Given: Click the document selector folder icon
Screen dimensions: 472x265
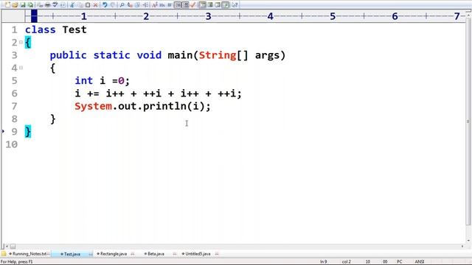Looking at the screenshot, I should pyautogui.click(x=4, y=254).
